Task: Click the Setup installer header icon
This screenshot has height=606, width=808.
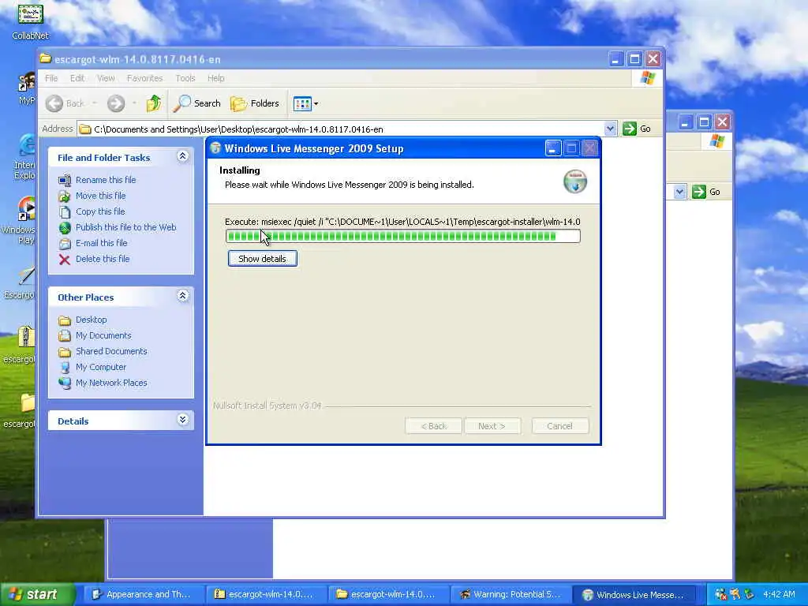Action: click(x=575, y=181)
